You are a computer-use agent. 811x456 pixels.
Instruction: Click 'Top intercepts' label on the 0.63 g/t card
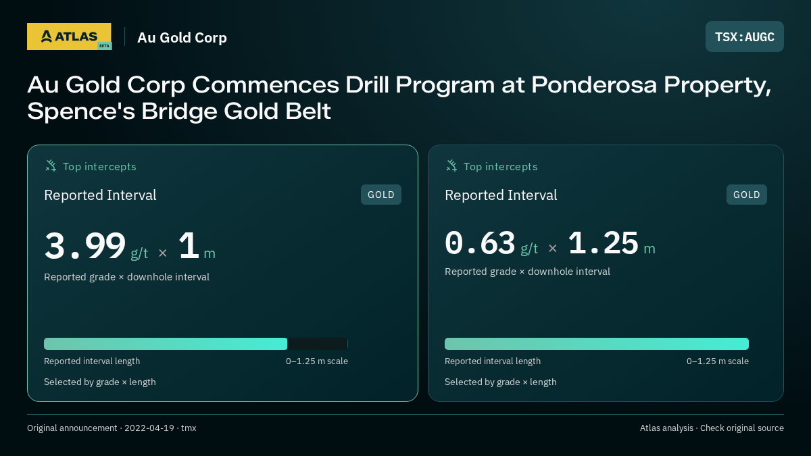coord(500,166)
